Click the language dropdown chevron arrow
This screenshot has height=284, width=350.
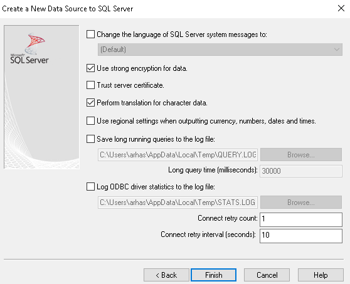click(x=337, y=50)
